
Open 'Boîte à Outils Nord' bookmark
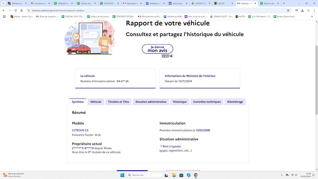(285, 16)
